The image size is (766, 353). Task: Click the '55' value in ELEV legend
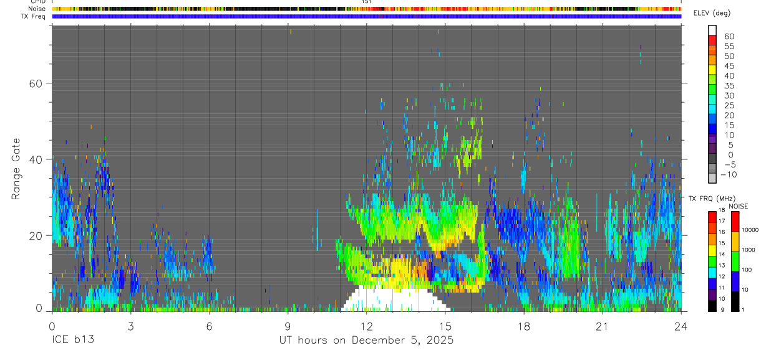(729, 46)
